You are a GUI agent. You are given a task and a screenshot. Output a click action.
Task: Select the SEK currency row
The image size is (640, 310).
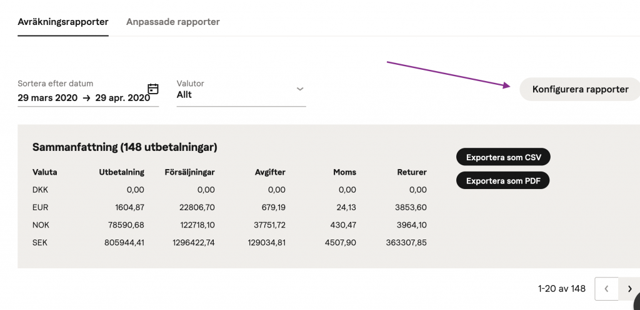229,243
